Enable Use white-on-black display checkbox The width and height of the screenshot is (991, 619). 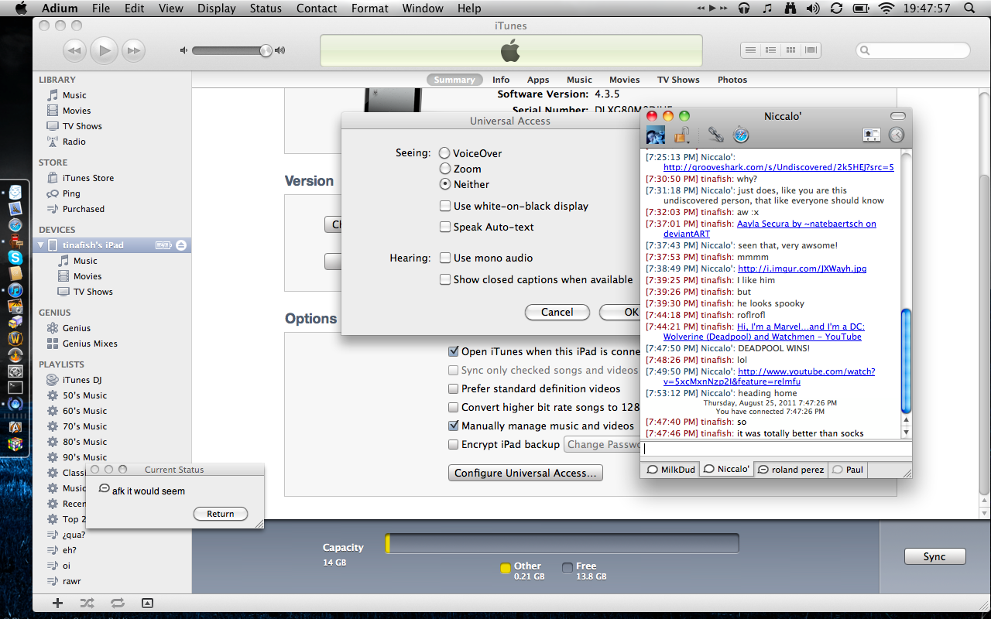(445, 206)
